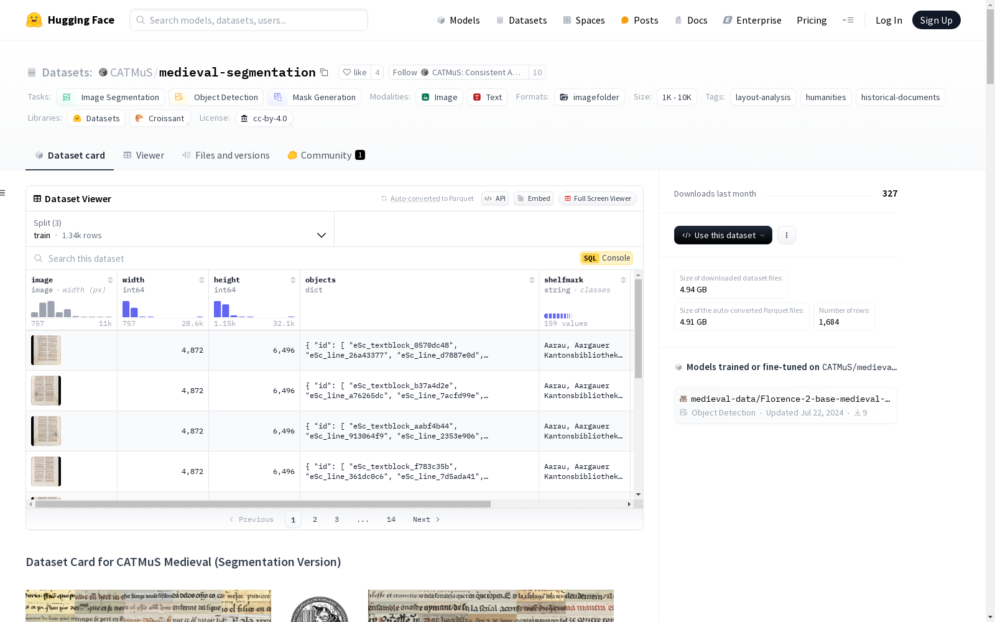Viewport: 995px width, 622px height.
Task: Click the image width histogram
Action: tap(72, 309)
